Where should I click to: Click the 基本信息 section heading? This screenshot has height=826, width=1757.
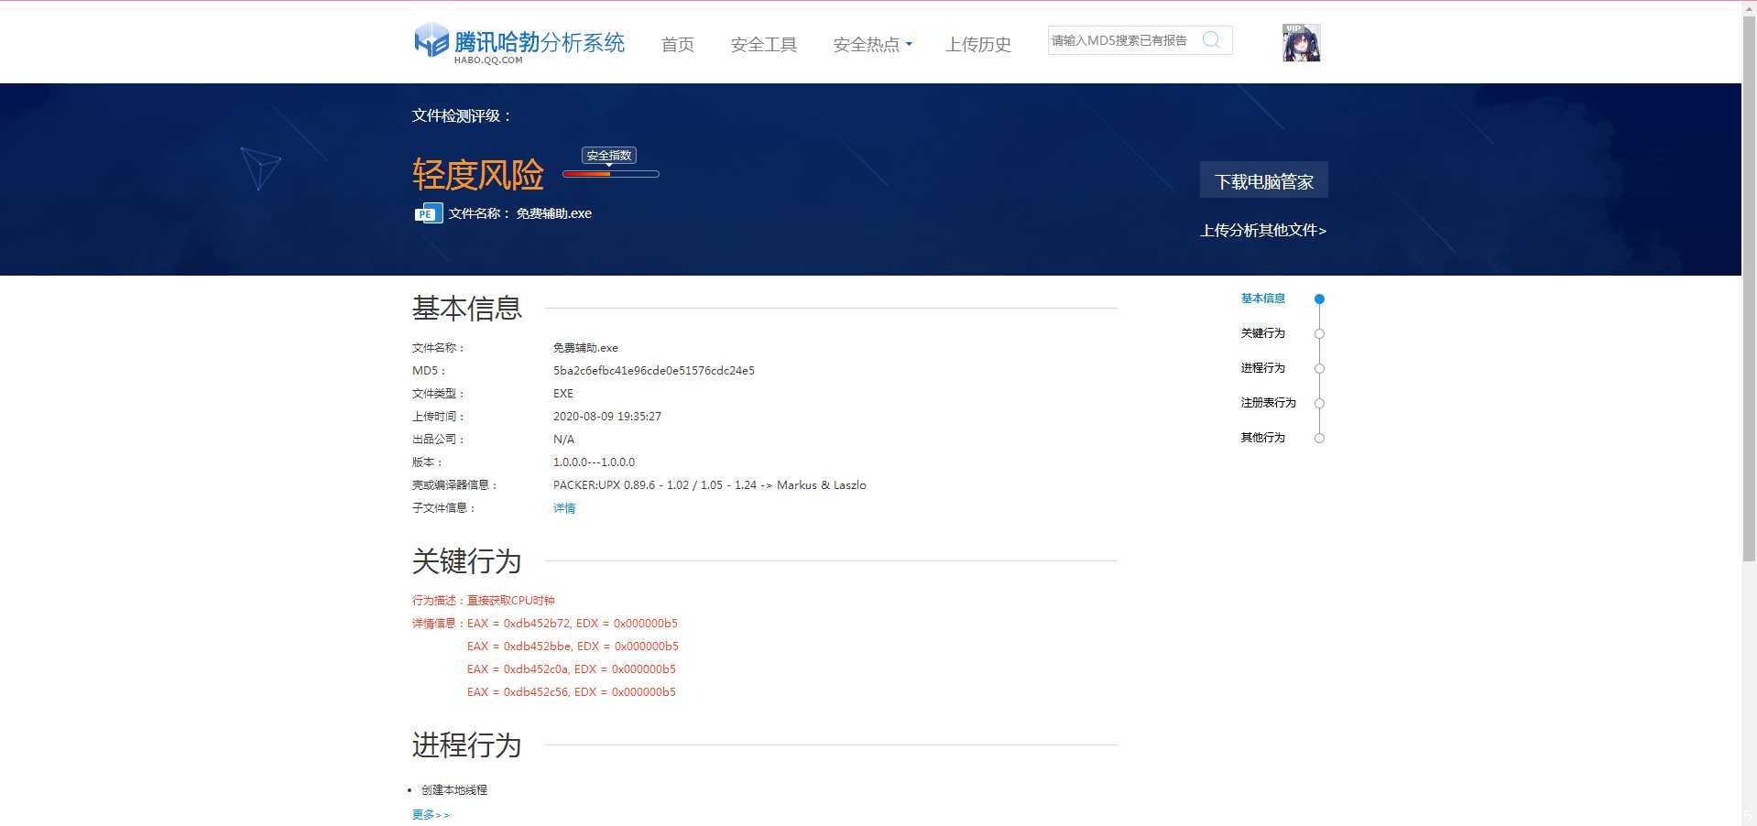[467, 309]
